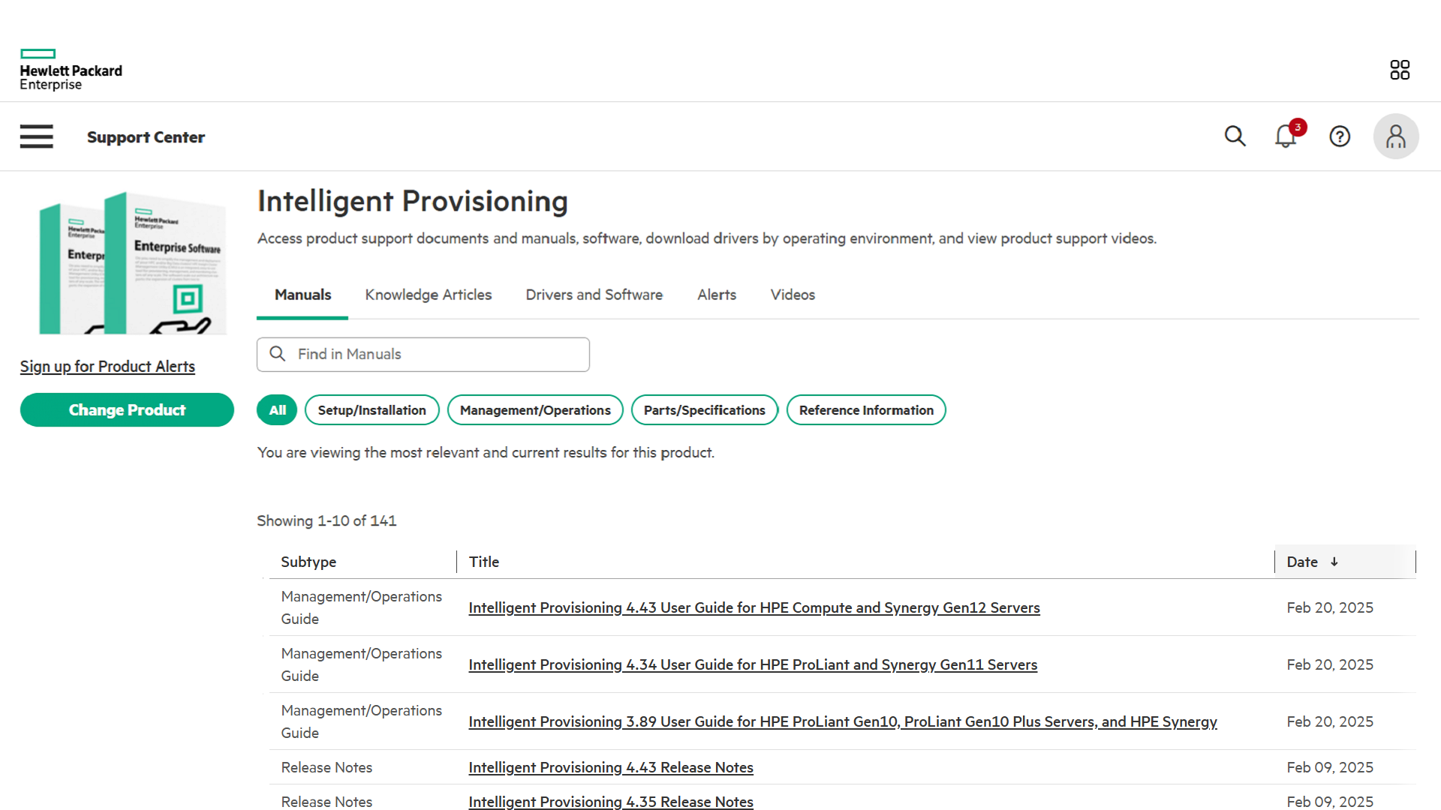The image size is (1441, 810).
Task: Open the apps grid launcher icon
Action: (1400, 70)
